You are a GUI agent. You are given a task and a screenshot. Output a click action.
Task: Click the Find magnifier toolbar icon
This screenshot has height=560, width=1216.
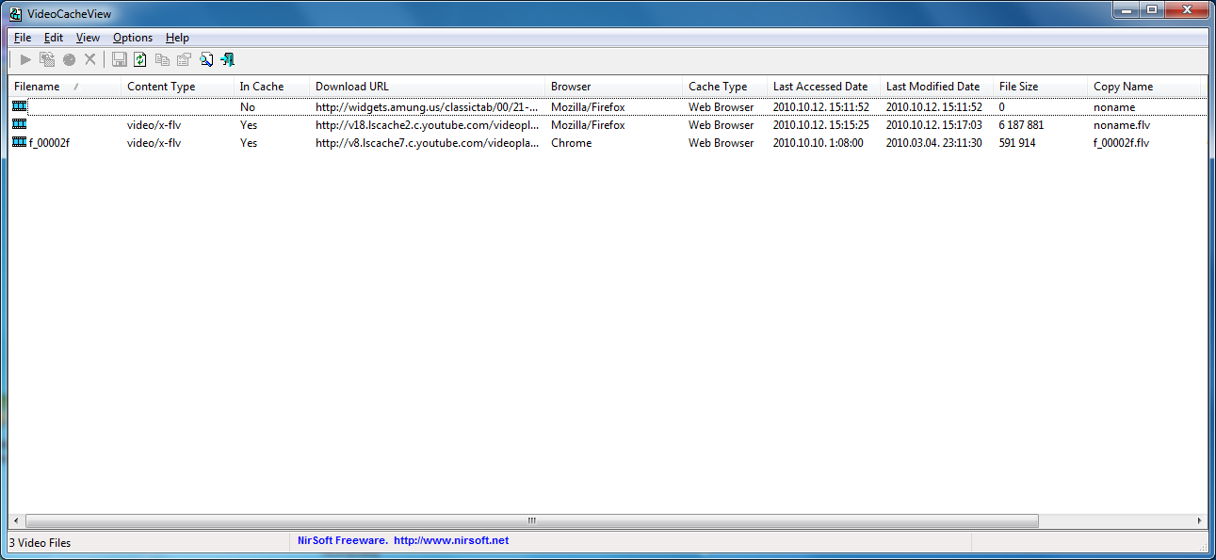[206, 60]
